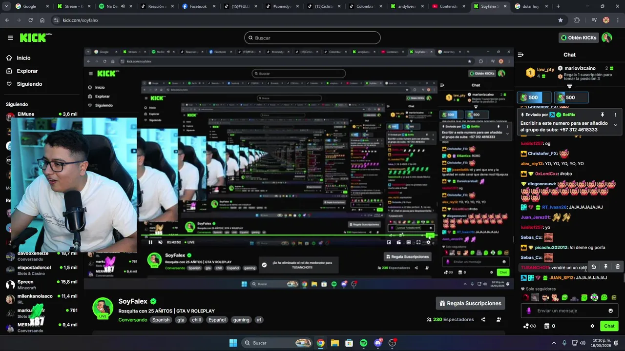Click picachu302012 username in chat
The height and width of the screenshot is (351, 625).
click(551, 248)
